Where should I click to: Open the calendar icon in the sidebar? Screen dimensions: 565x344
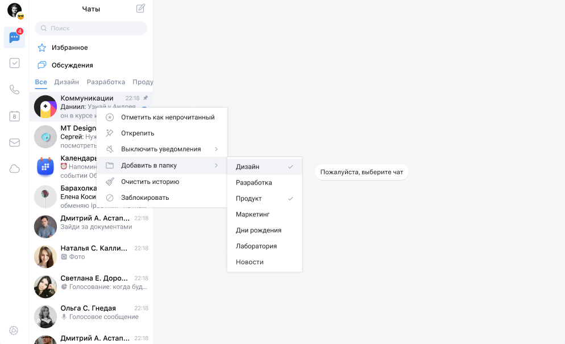14,116
